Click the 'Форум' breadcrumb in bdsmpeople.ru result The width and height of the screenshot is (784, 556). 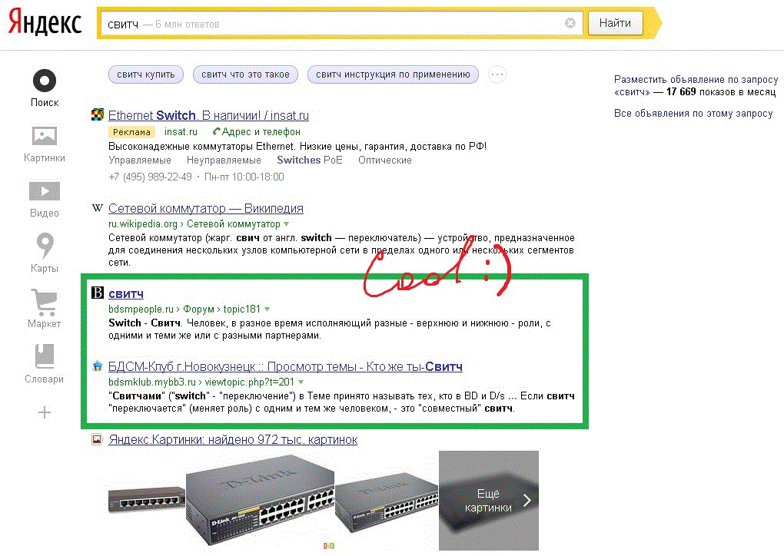pyautogui.click(x=198, y=309)
